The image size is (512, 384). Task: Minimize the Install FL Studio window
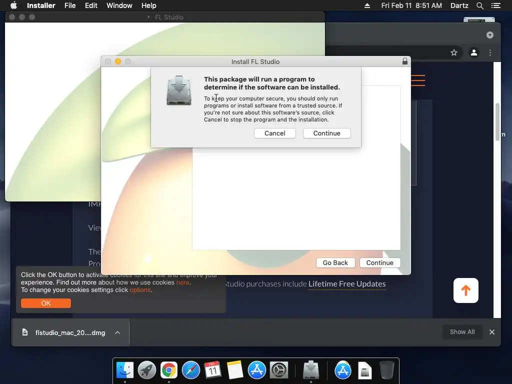(118, 61)
